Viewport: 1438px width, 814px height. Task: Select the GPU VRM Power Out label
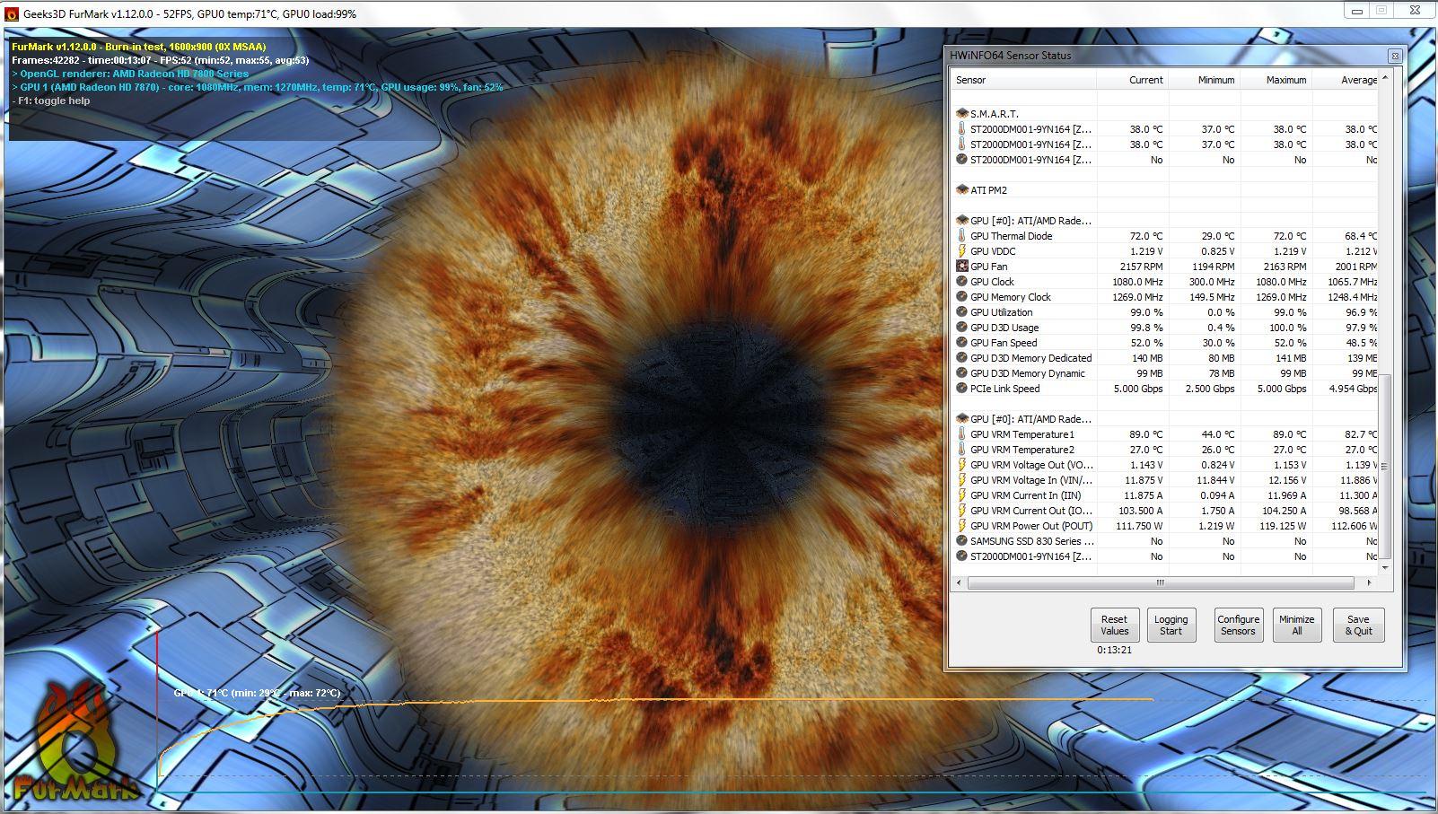1031,526
